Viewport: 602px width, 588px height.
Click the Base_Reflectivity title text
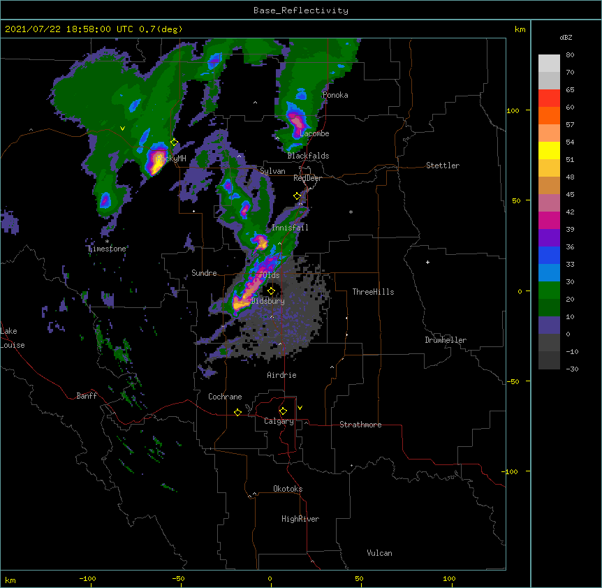tap(301, 10)
